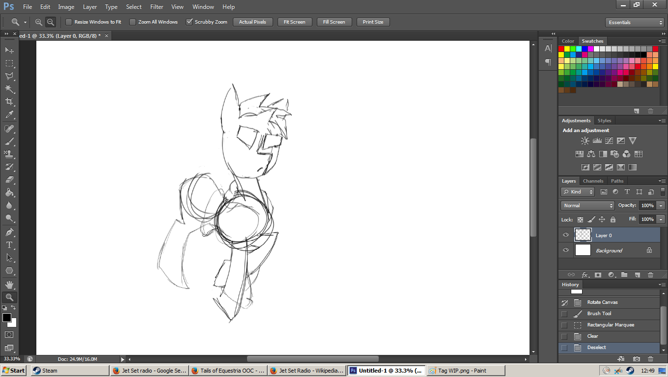Activate the Hand tool
The width and height of the screenshot is (668, 377).
pyautogui.click(x=9, y=284)
